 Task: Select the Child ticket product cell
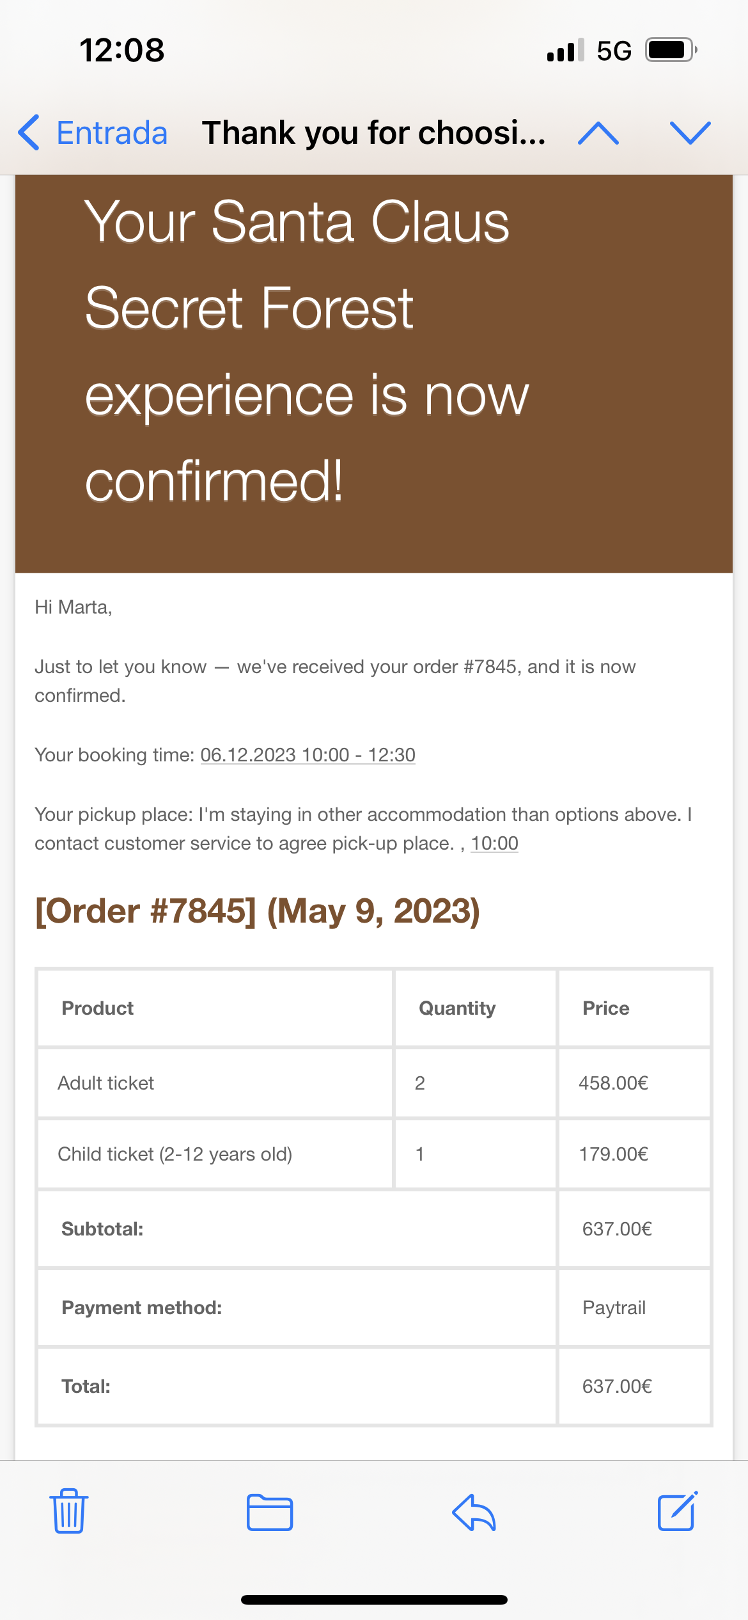coord(175,1154)
